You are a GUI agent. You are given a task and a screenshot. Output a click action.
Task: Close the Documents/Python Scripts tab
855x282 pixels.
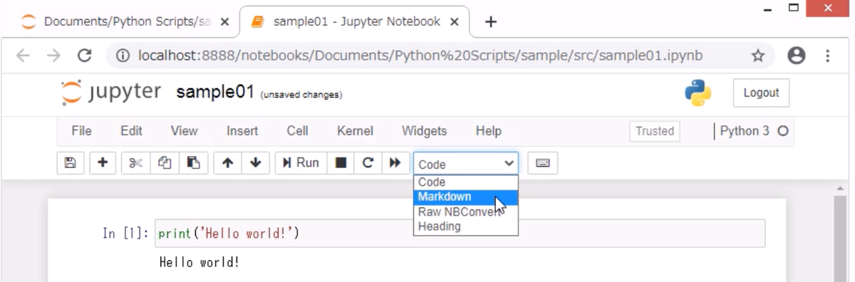(x=225, y=22)
